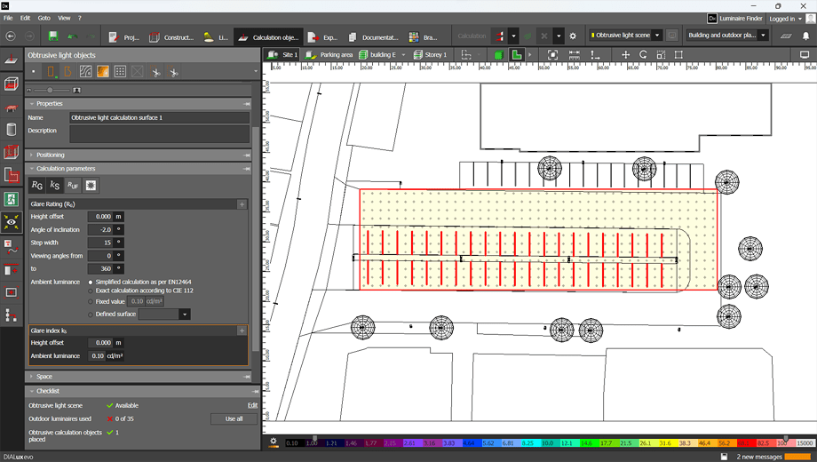This screenshot has width=817, height=462.
Task: Select the kS glare index parameter icon
Action: [55, 185]
